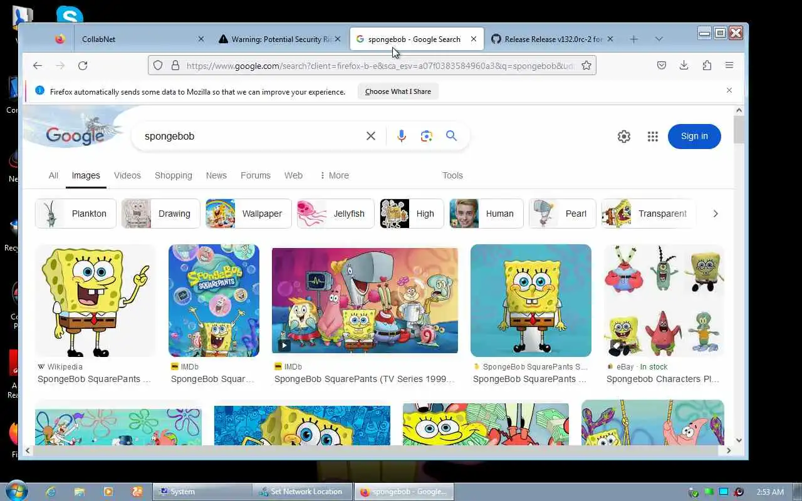Close the spongebob Google Search tab

[474, 39]
